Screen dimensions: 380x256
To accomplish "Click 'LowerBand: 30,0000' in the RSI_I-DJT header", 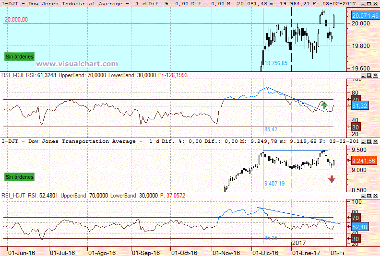I will tap(134, 196).
